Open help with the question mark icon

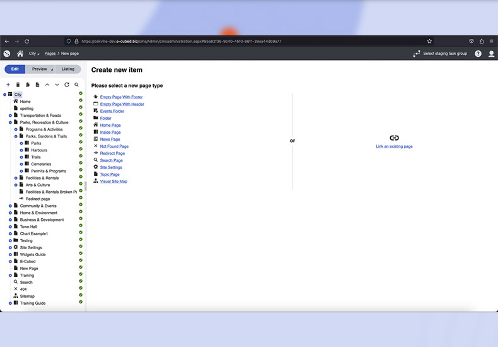pos(478,54)
